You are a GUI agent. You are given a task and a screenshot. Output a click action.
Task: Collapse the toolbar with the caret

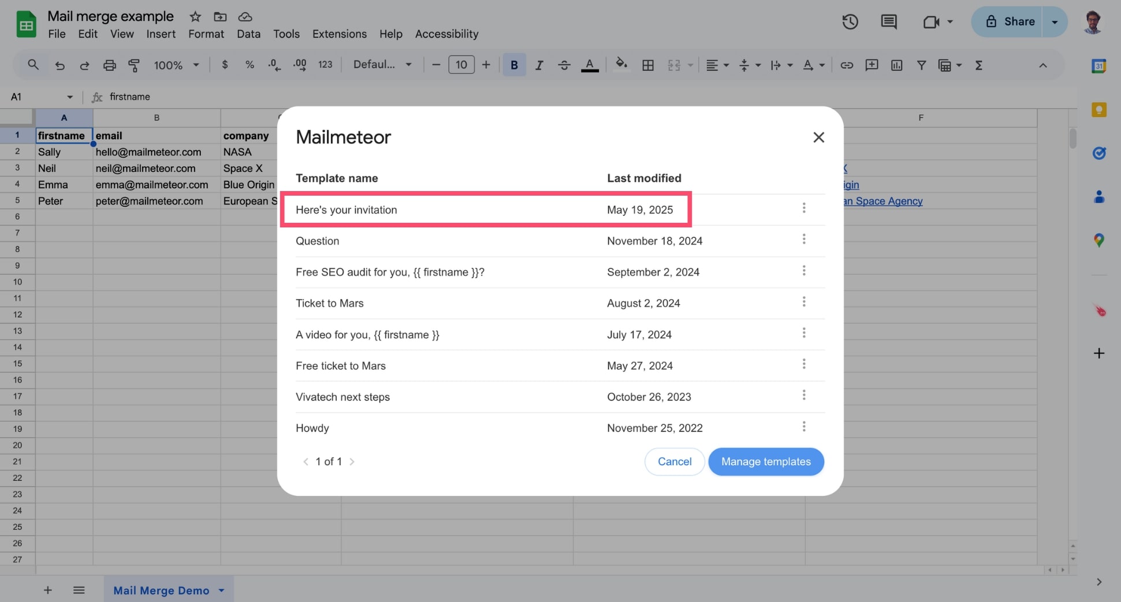(1042, 65)
